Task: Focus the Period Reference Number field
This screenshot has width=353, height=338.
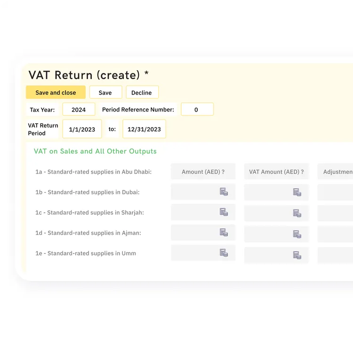Action: (197, 109)
